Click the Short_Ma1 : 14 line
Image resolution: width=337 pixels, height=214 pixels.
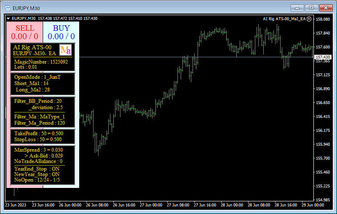31,83
